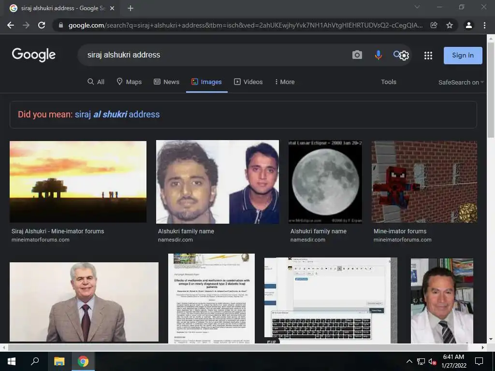This screenshot has width=495, height=371.
Task: Click the browser forward arrow
Action: point(26,25)
